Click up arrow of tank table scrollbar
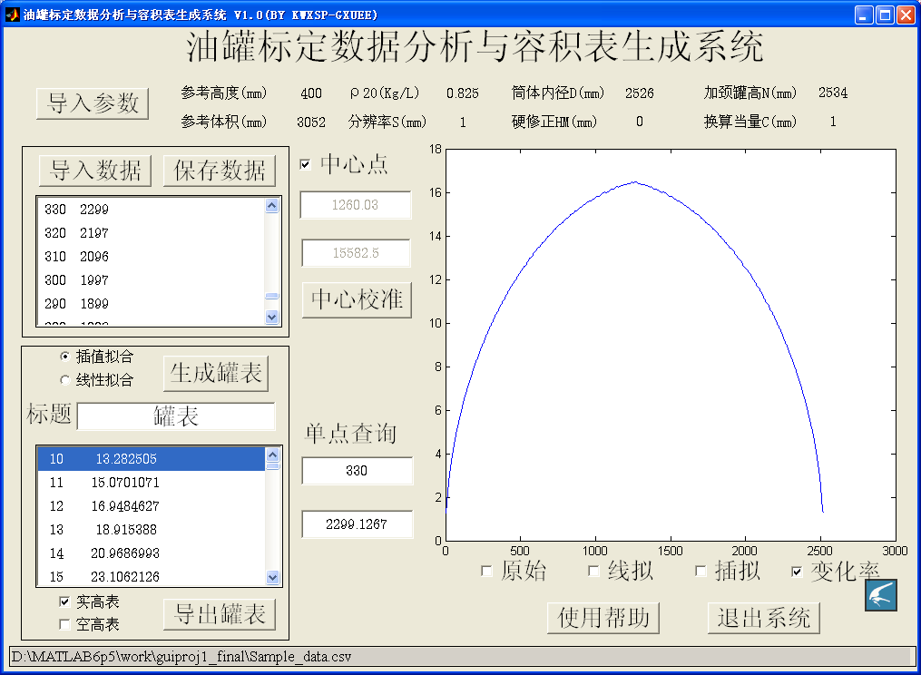 click(272, 455)
